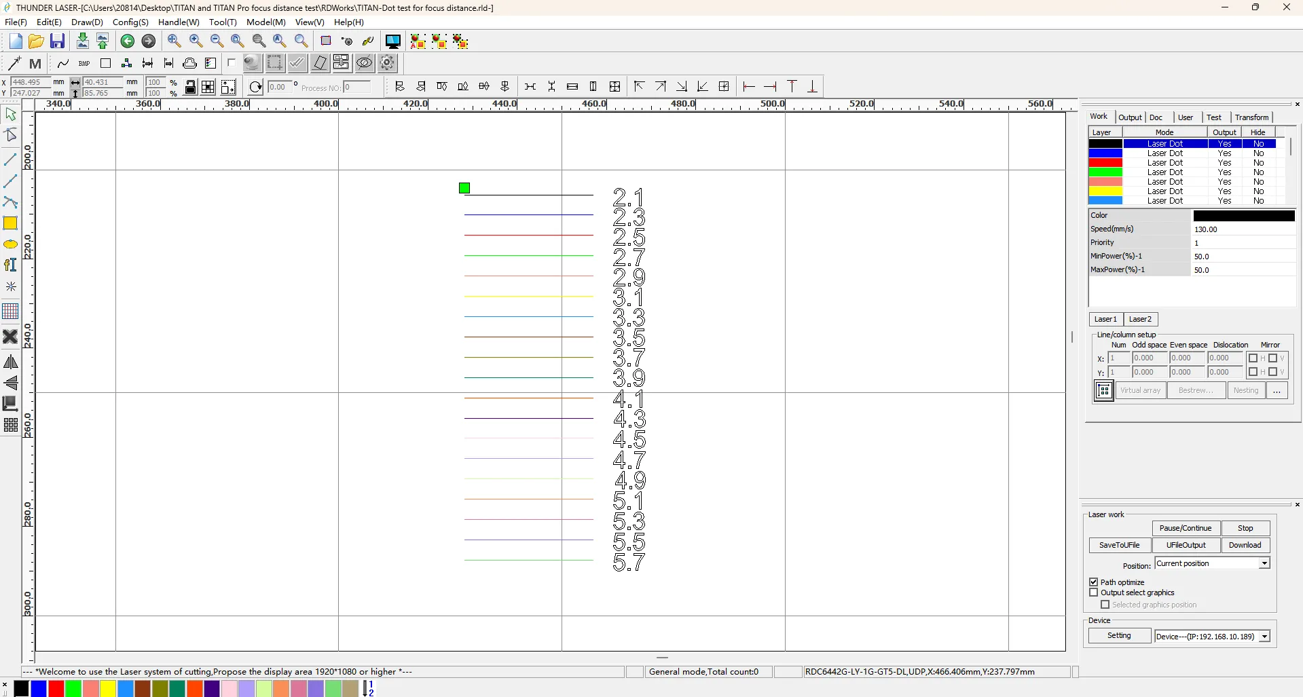Click the Download button
The height and width of the screenshot is (697, 1303).
click(1245, 545)
